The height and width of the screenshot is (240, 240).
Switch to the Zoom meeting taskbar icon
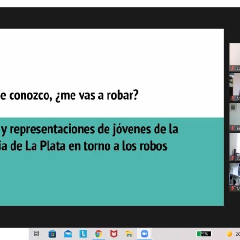(144, 234)
